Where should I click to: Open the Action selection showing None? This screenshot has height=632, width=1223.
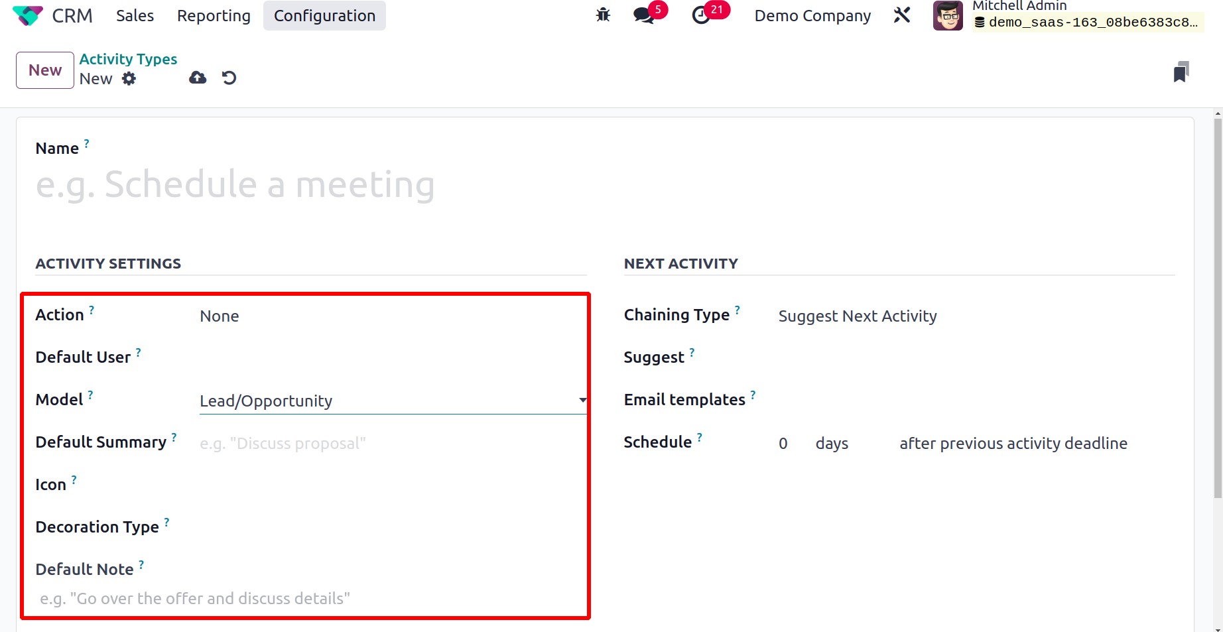393,316
